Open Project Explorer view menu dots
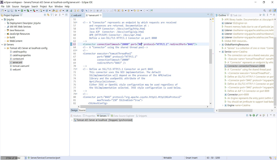277x160 pixels. tap(60, 15)
